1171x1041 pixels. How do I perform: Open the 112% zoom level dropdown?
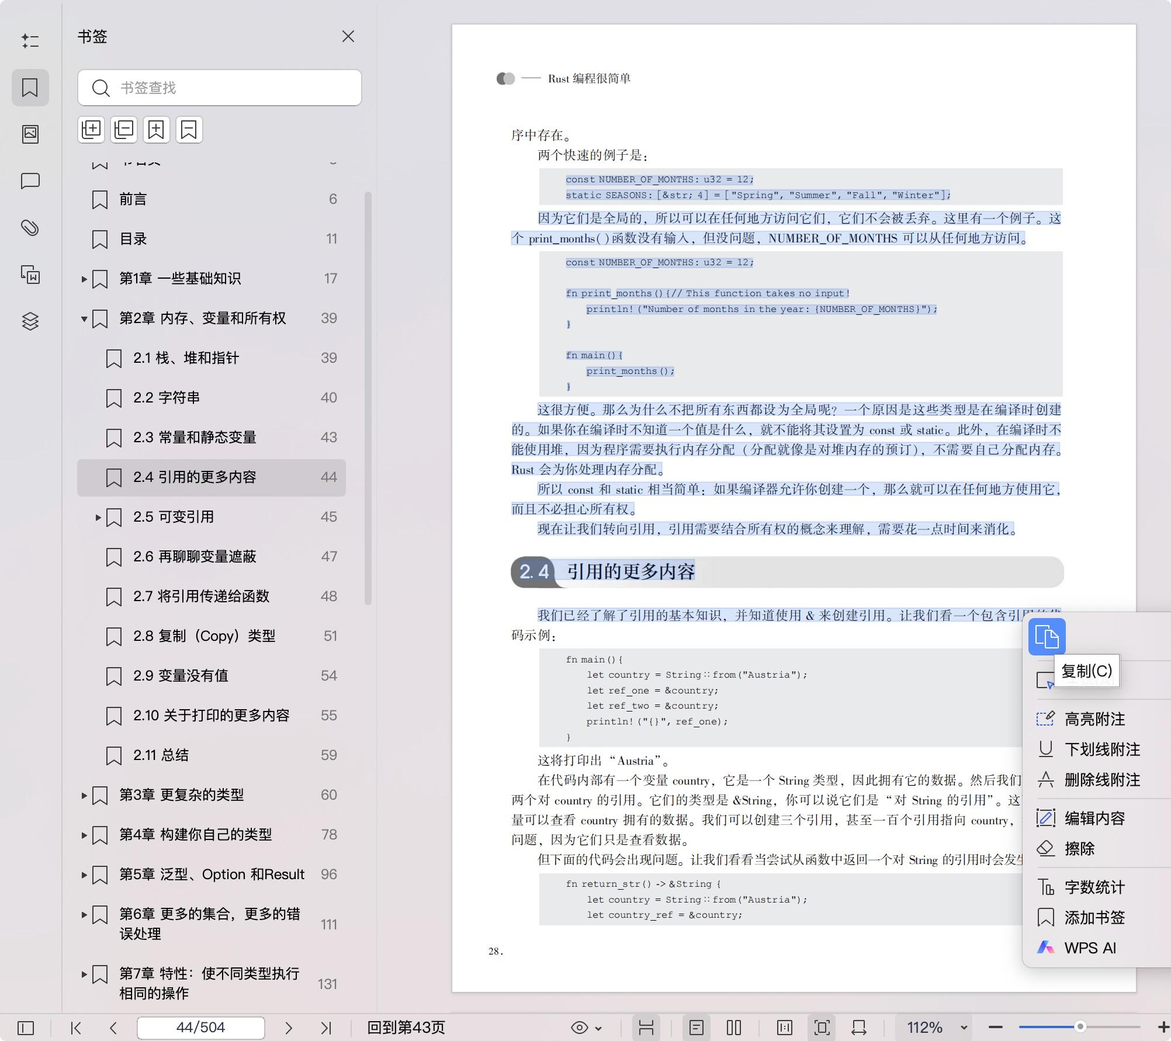tap(964, 1028)
